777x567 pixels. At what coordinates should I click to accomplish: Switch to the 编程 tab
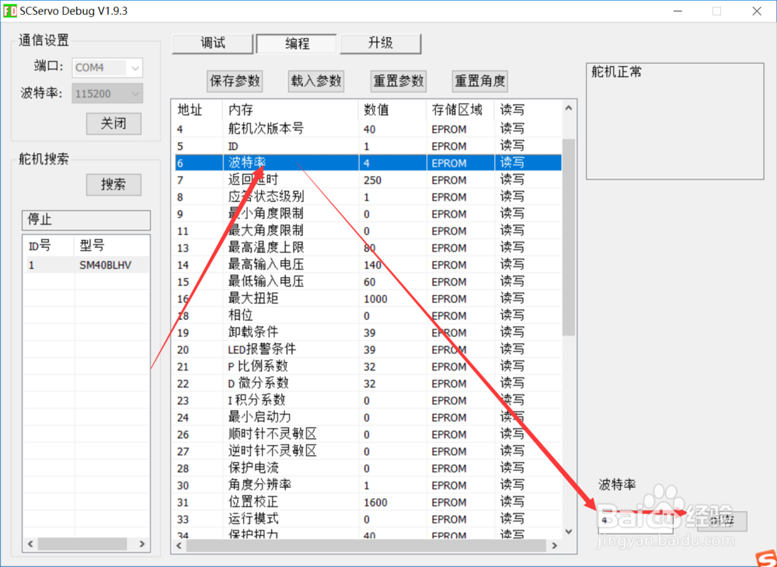click(x=297, y=43)
